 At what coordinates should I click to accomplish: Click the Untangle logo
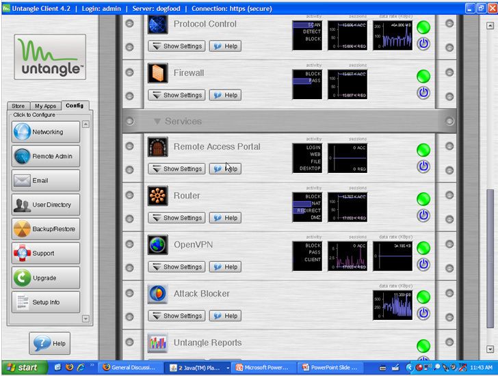(50, 57)
